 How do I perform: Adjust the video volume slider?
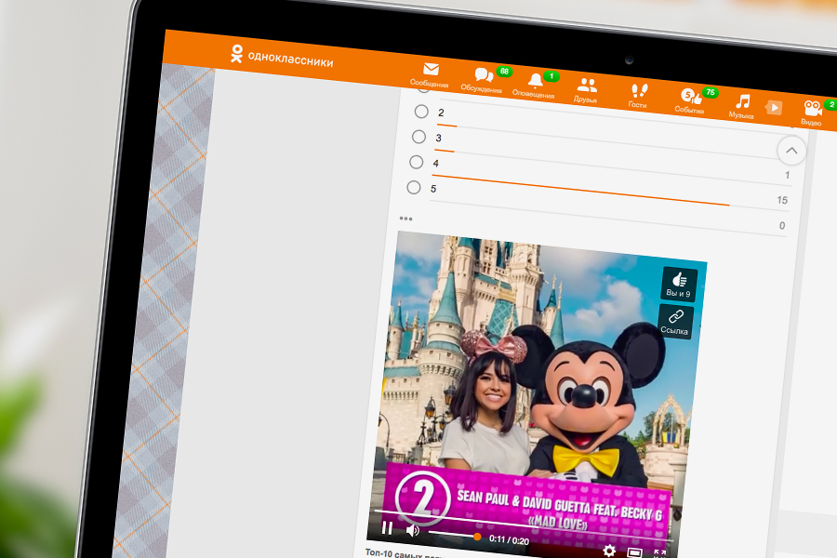point(454,535)
